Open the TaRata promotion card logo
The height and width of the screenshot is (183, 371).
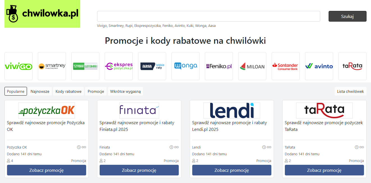[324, 110]
